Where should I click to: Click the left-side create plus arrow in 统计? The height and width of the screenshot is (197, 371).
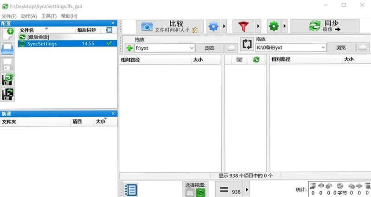[329, 186]
